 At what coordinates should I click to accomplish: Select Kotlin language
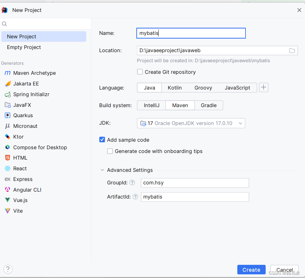175,88
